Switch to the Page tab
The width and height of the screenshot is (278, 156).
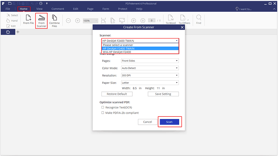click(x=90, y=9)
